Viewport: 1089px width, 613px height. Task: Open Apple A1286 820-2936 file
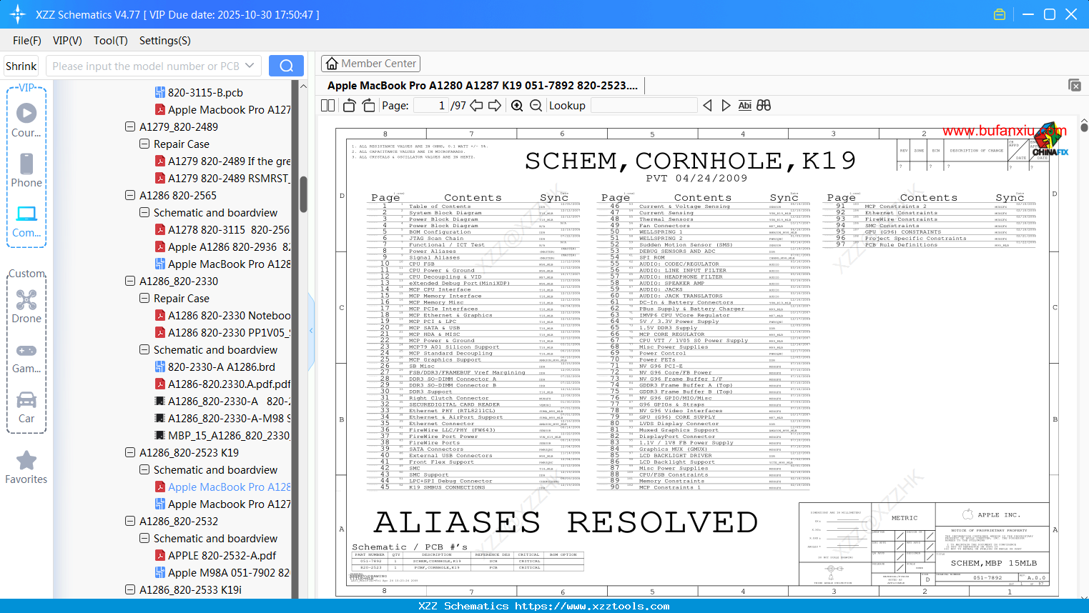click(229, 246)
